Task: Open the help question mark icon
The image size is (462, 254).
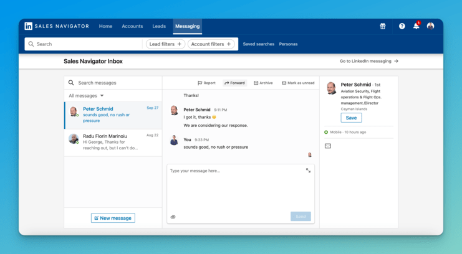Action: pos(402,26)
